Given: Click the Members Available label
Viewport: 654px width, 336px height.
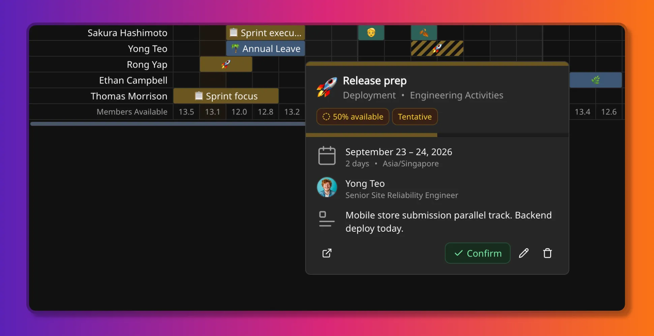Looking at the screenshot, I should pos(132,112).
